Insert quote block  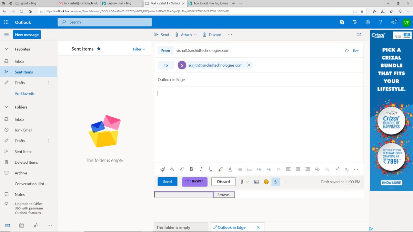tap(278, 169)
